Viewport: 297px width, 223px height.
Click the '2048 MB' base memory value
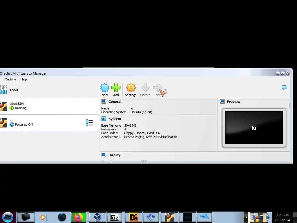pos(130,125)
